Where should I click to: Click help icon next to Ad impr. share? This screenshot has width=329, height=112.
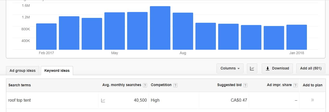295,85
